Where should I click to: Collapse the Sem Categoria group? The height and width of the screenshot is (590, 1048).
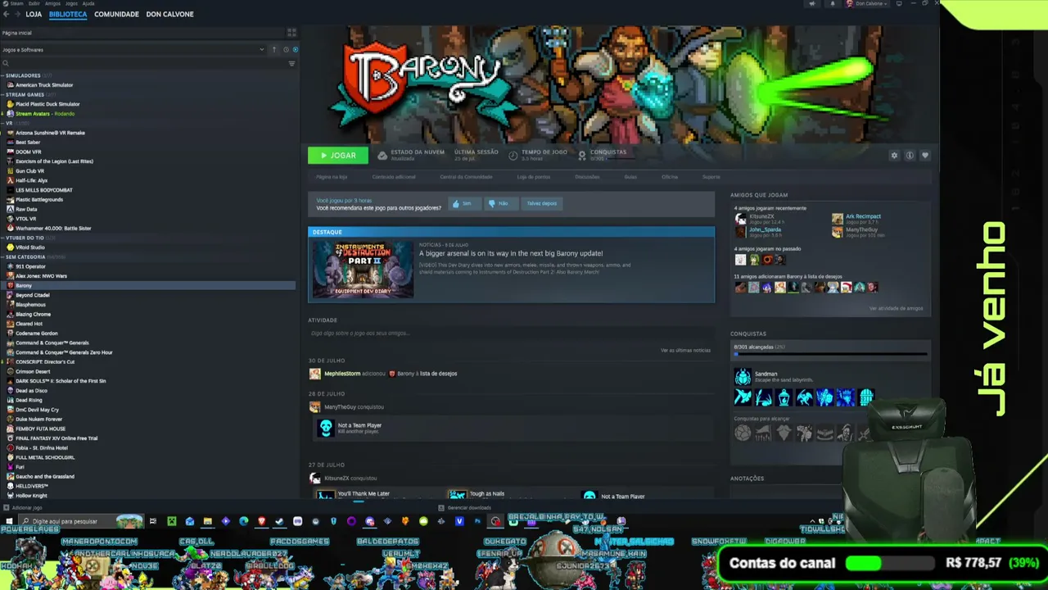coord(2,256)
